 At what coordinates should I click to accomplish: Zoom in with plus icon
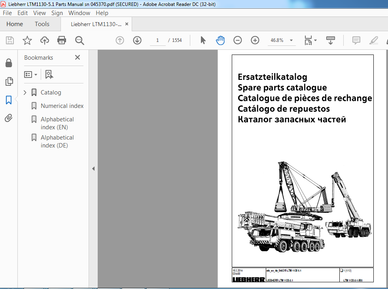(x=255, y=40)
